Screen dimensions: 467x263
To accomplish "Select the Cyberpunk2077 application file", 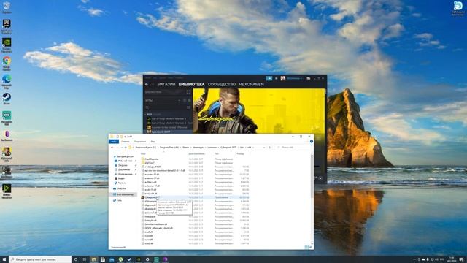I will point(196,197).
